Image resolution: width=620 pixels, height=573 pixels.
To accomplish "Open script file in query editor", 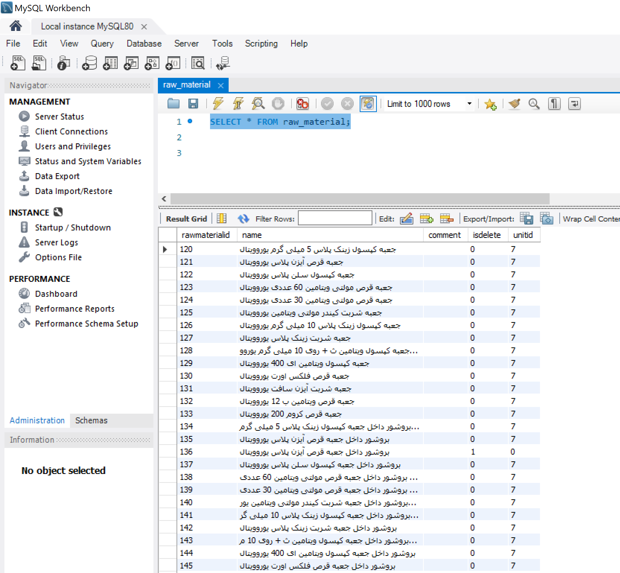I will click(x=174, y=104).
